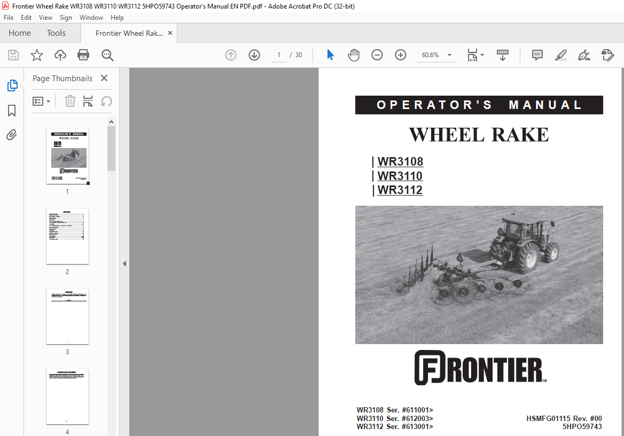Open the Help menu
The image size is (624, 436).
[x=117, y=18]
